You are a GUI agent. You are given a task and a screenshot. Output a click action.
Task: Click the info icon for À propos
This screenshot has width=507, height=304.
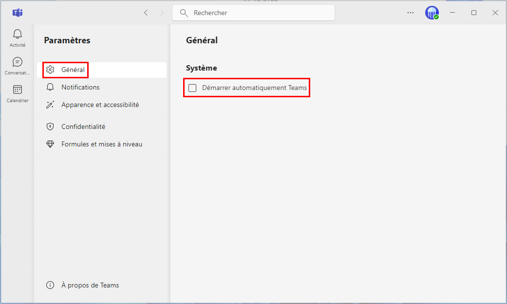[x=50, y=285]
